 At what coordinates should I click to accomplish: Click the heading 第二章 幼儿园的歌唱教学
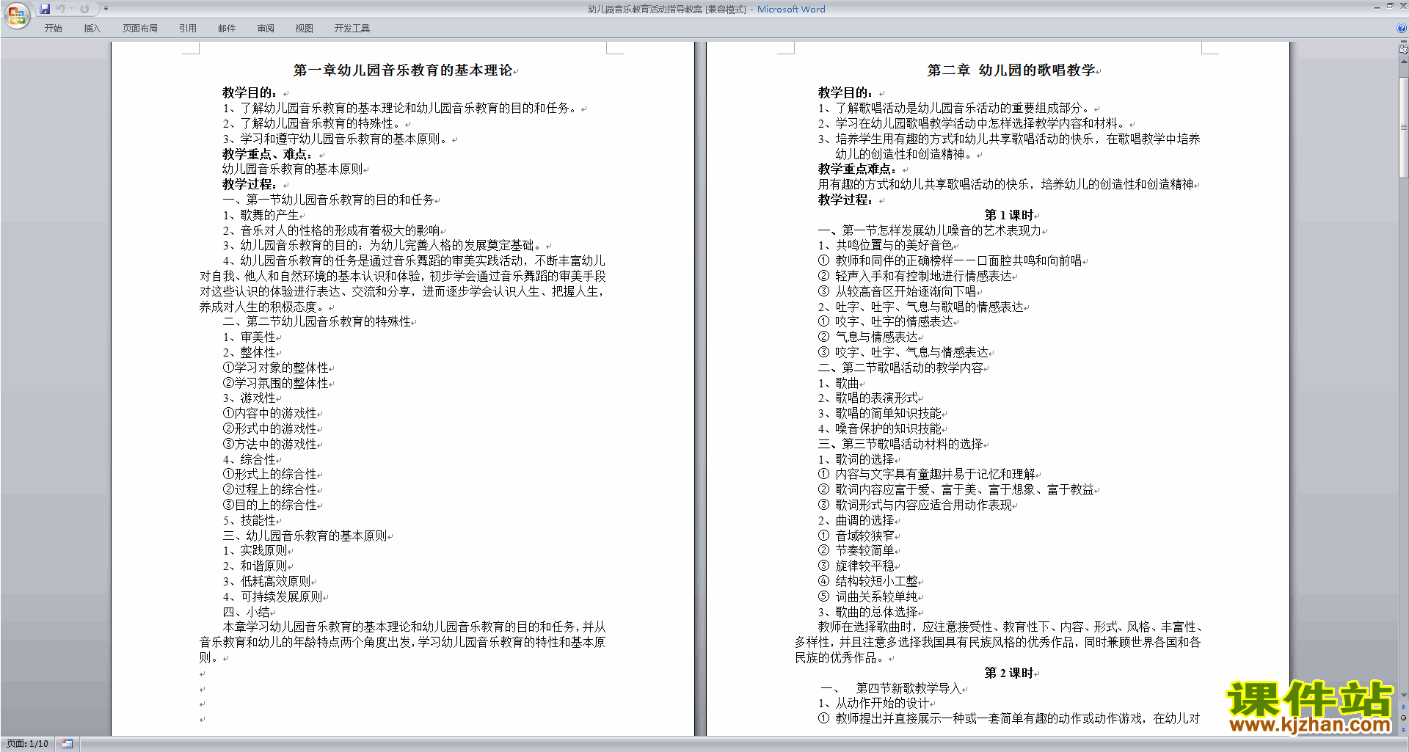1011,70
